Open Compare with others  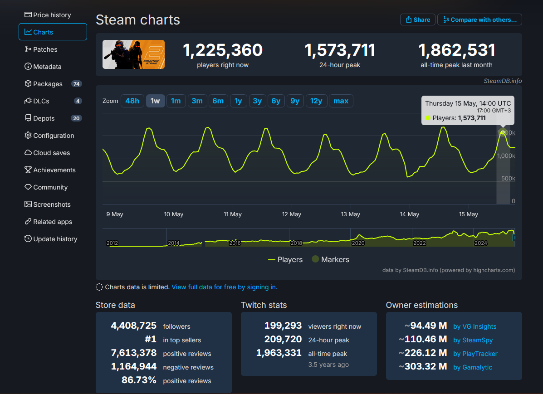coord(479,19)
